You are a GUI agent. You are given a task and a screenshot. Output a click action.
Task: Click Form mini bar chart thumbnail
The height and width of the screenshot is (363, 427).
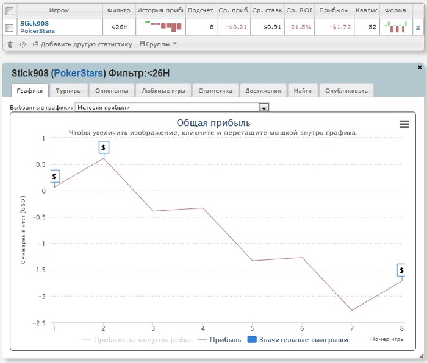(396, 27)
